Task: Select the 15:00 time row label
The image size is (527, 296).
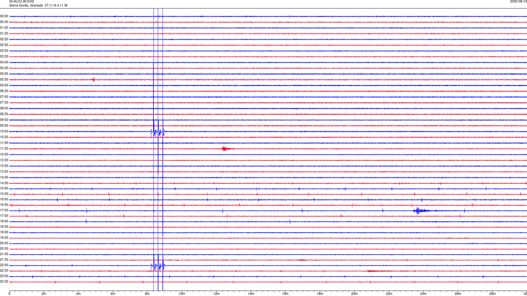Action: point(4,189)
